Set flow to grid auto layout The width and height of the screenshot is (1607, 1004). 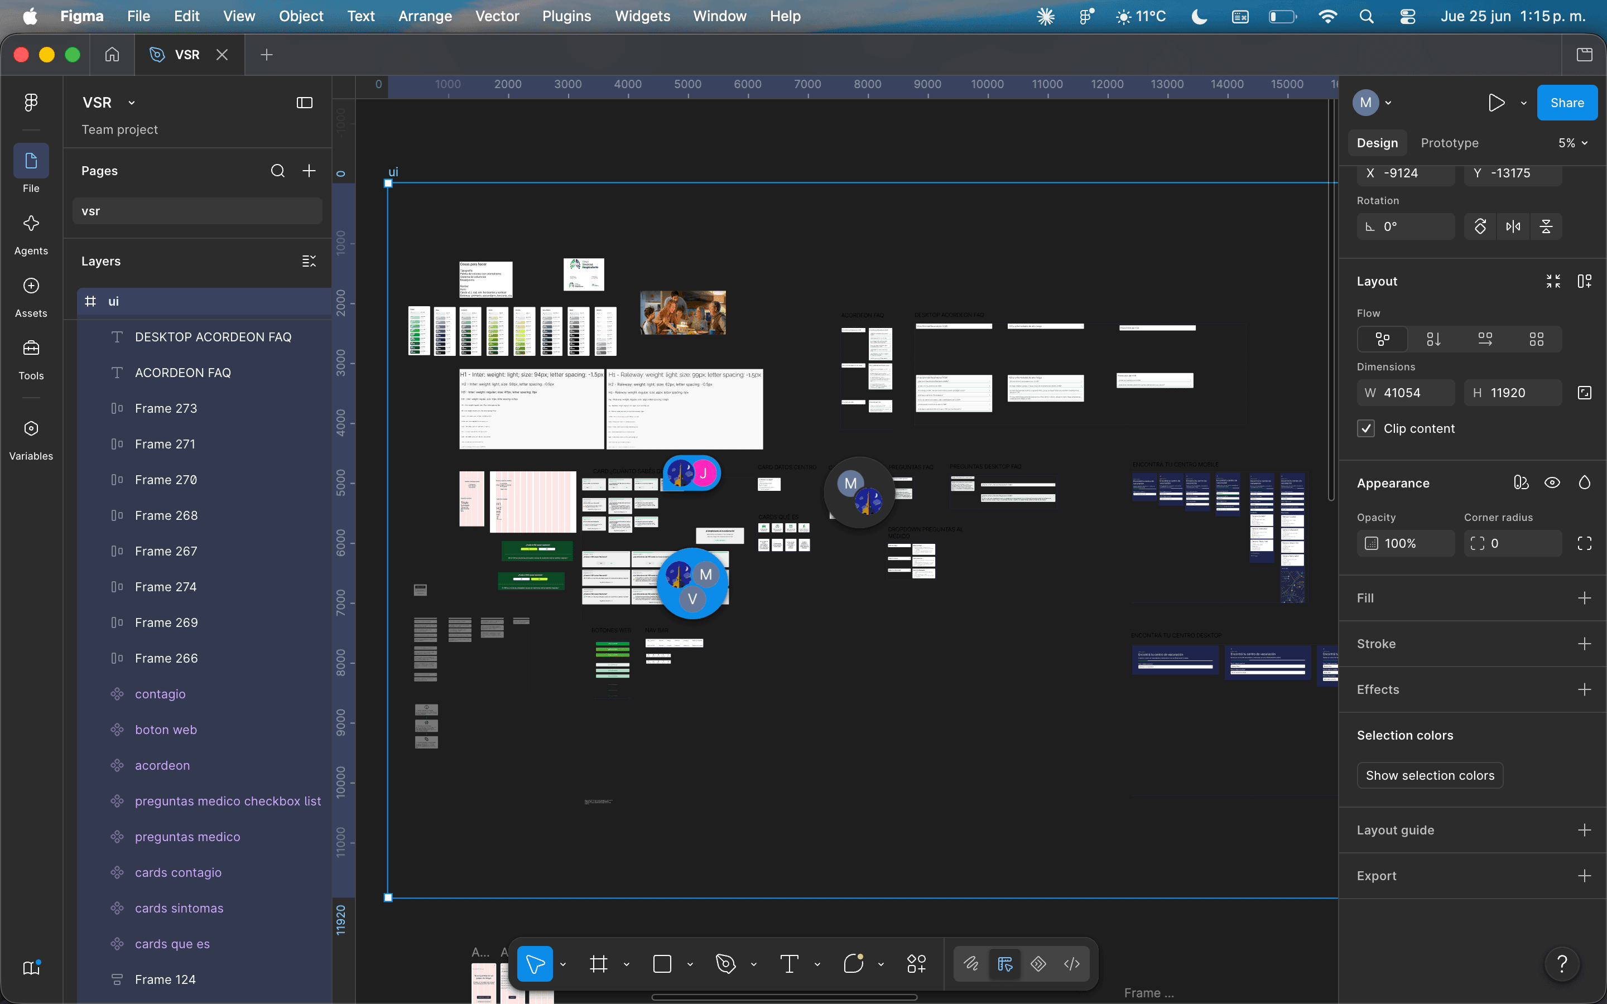click(1537, 339)
